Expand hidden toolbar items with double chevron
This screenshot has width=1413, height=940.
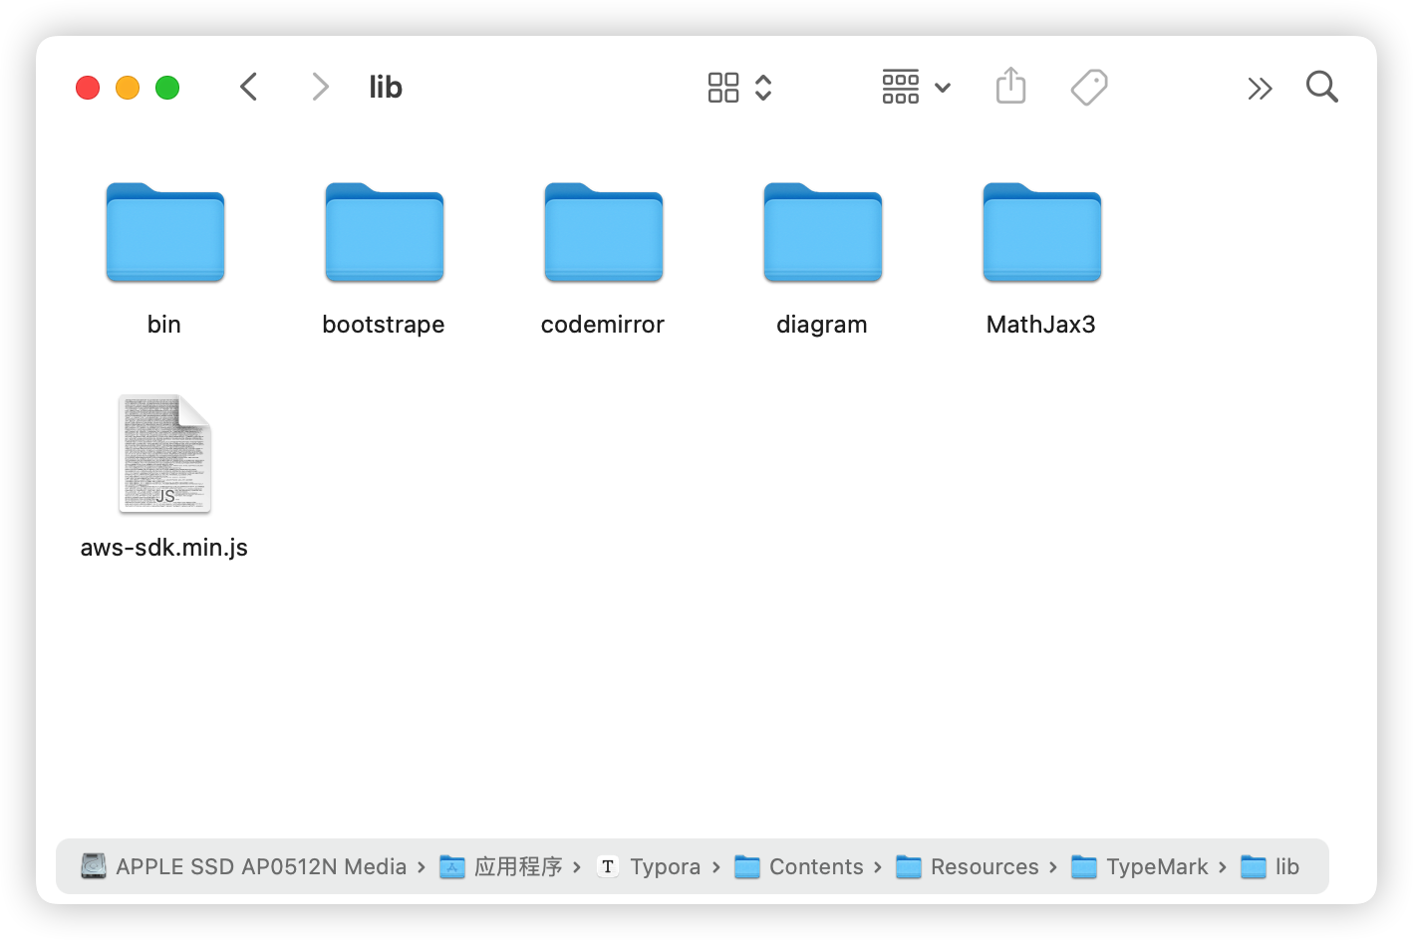point(1260,89)
